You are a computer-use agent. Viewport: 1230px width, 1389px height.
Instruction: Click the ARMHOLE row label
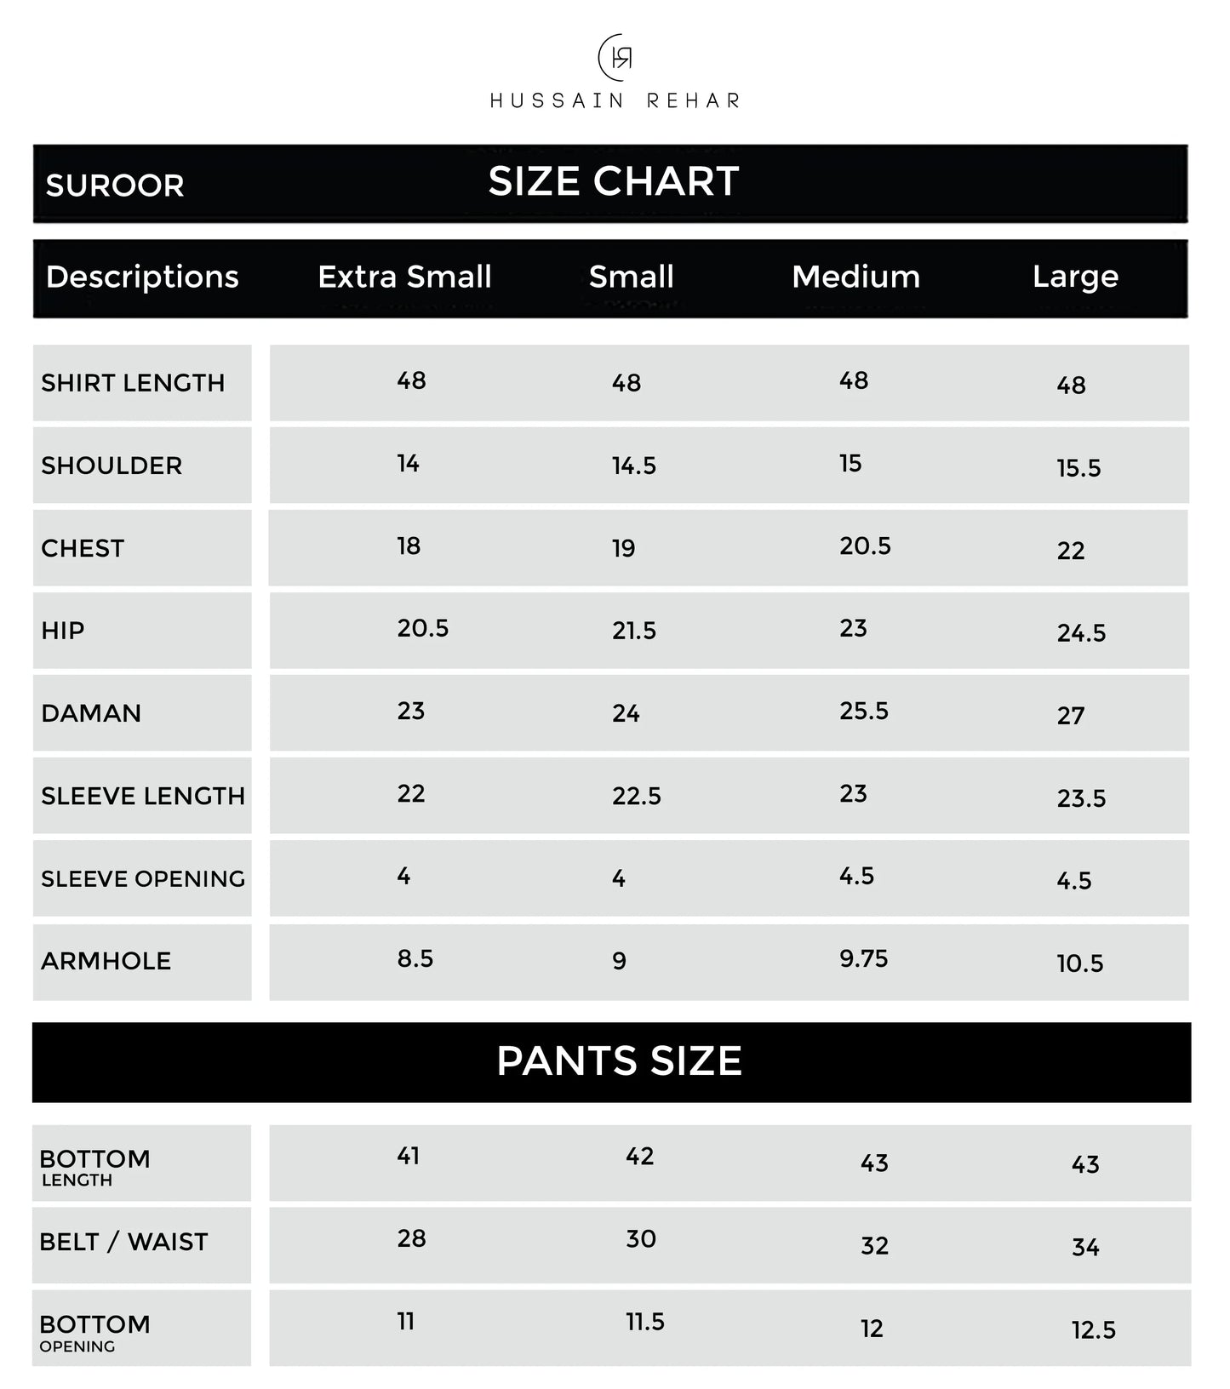[x=106, y=961]
